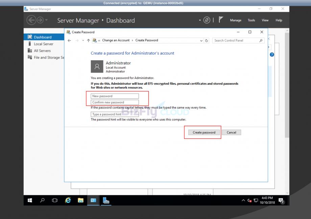The height and width of the screenshot is (219, 311).
Task: Go up one level in Control Panel
Action: tap(89, 41)
